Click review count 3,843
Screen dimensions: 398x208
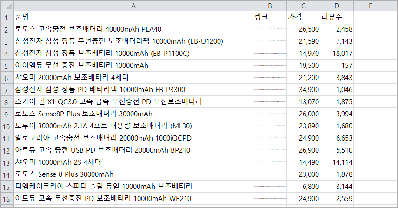click(x=337, y=77)
